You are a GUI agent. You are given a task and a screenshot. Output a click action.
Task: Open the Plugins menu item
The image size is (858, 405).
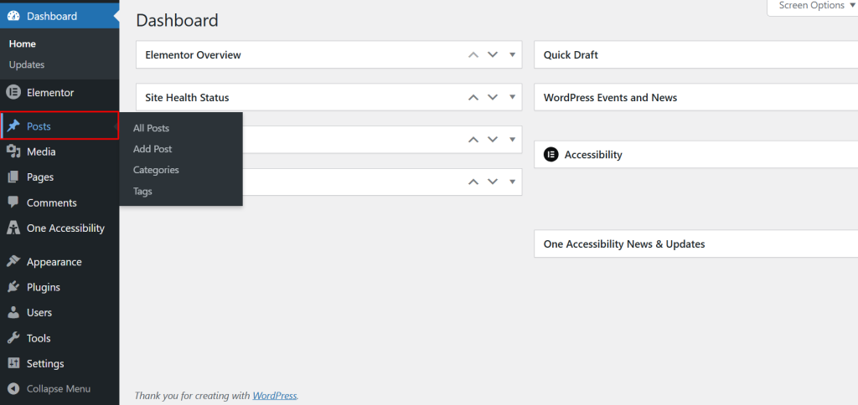(59, 287)
